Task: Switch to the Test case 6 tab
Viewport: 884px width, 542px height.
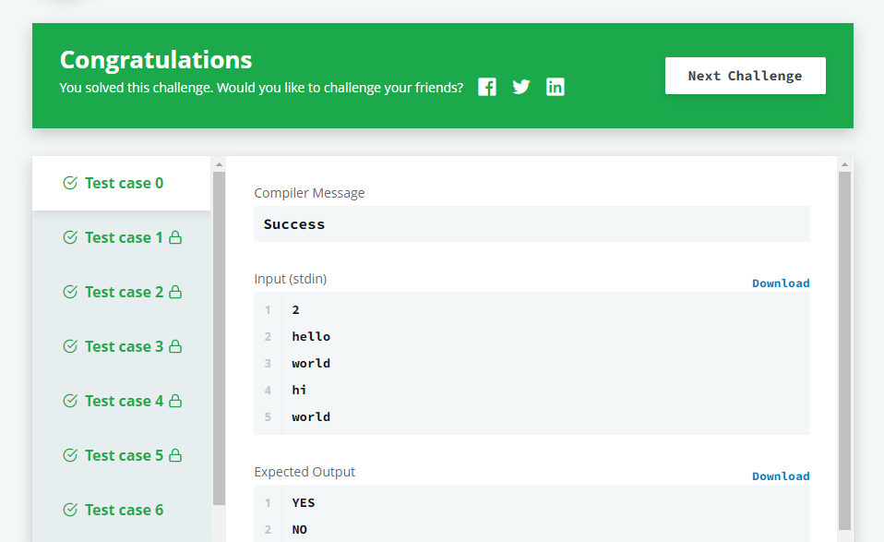Action: 121,510
